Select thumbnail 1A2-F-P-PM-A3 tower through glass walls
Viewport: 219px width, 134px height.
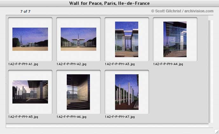127,39
